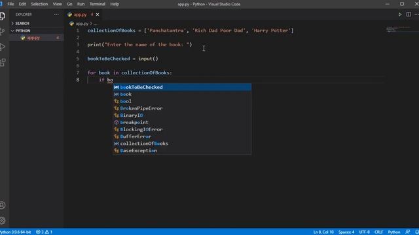Choose breakpoint suggestion
Image resolution: width=419 pixels, height=235 pixels.
182,122
